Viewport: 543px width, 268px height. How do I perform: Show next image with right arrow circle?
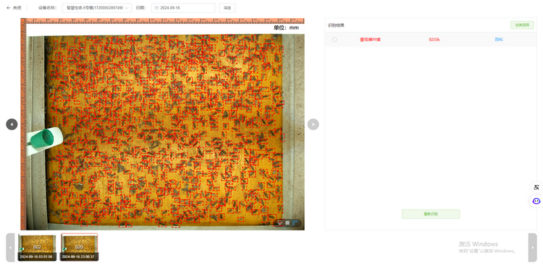(x=313, y=124)
